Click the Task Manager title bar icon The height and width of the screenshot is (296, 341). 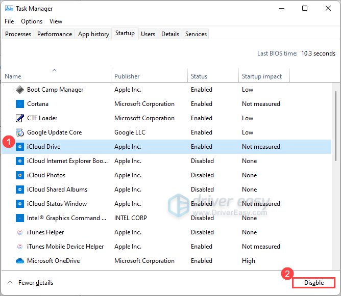click(9, 9)
